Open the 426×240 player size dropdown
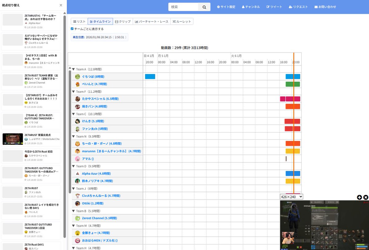This screenshot has width=369, height=250. [292, 196]
